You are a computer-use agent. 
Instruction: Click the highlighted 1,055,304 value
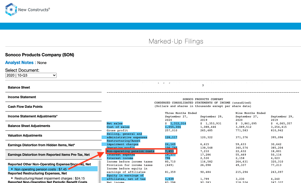[173, 127]
